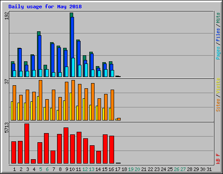Select day 30 on the x-axis

pyautogui.click(x=203, y=169)
